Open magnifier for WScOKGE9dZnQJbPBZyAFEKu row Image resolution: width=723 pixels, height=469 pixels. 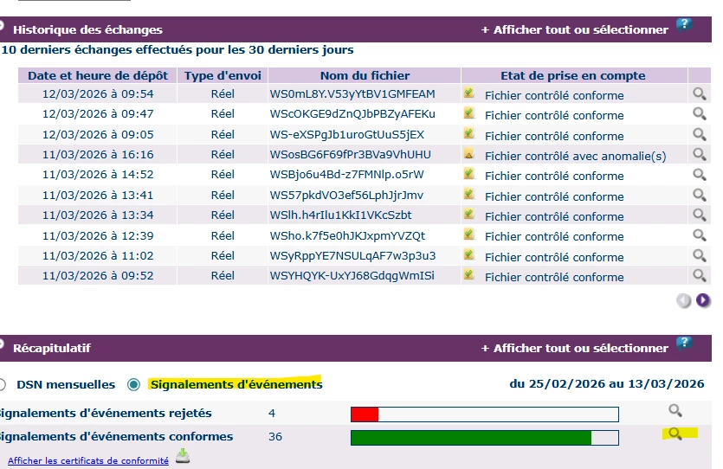tap(700, 114)
